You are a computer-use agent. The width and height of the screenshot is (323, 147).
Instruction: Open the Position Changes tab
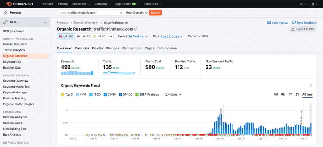[x=105, y=48]
